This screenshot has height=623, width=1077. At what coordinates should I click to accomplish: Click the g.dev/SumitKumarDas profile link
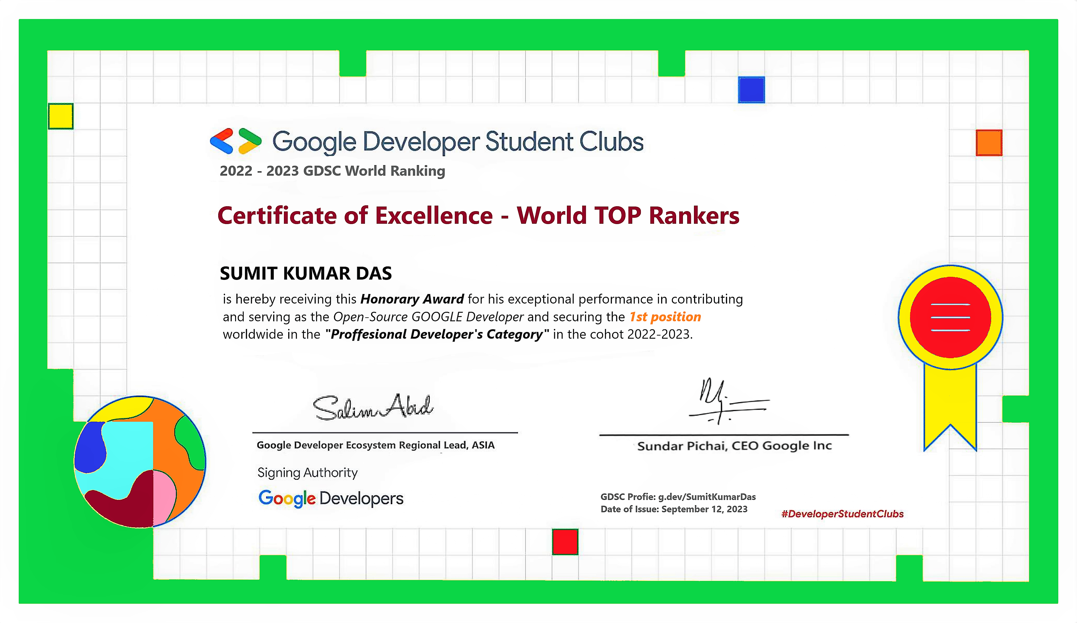coord(707,497)
